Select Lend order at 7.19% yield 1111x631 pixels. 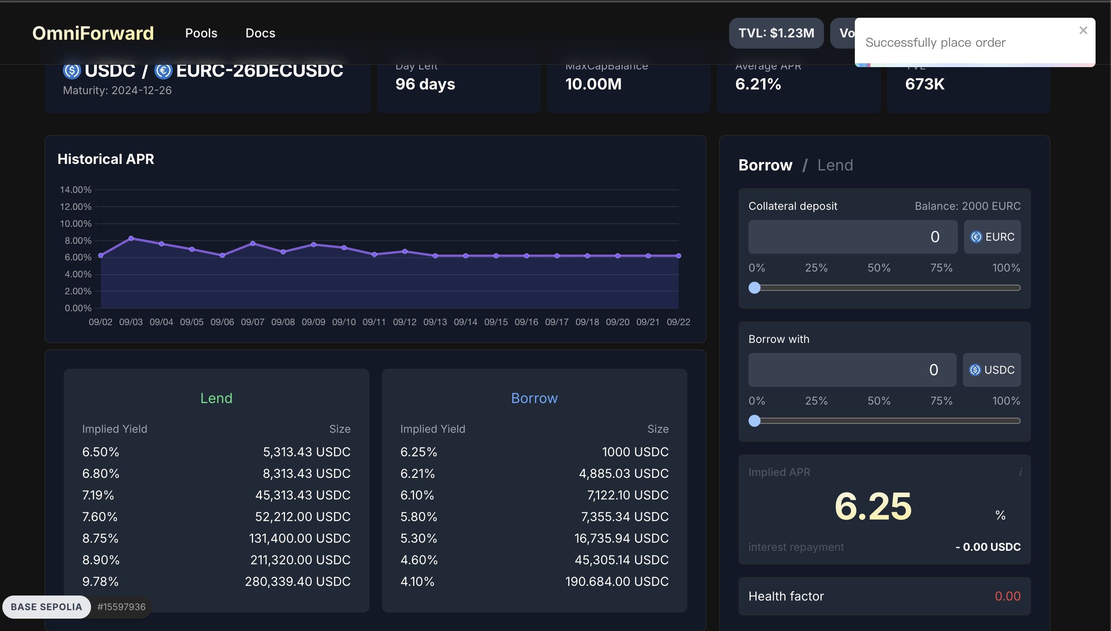point(216,495)
